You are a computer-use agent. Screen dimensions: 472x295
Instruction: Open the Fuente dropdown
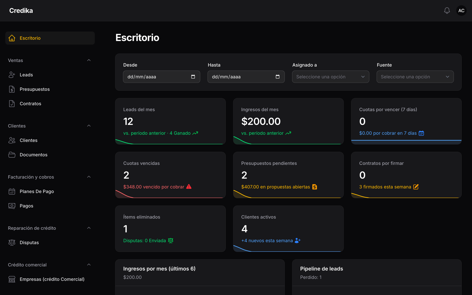coord(415,77)
